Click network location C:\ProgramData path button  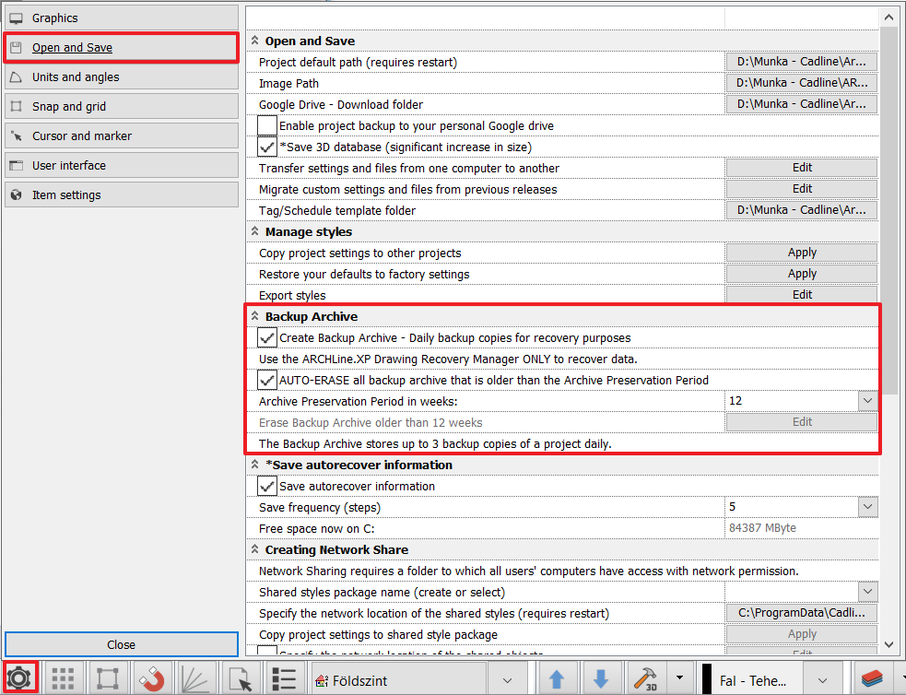[802, 612]
